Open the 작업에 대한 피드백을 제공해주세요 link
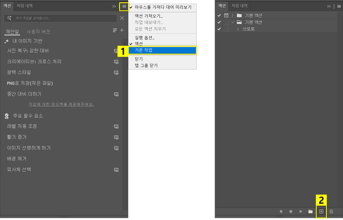The height and width of the screenshot is (220, 343). [x=61, y=105]
